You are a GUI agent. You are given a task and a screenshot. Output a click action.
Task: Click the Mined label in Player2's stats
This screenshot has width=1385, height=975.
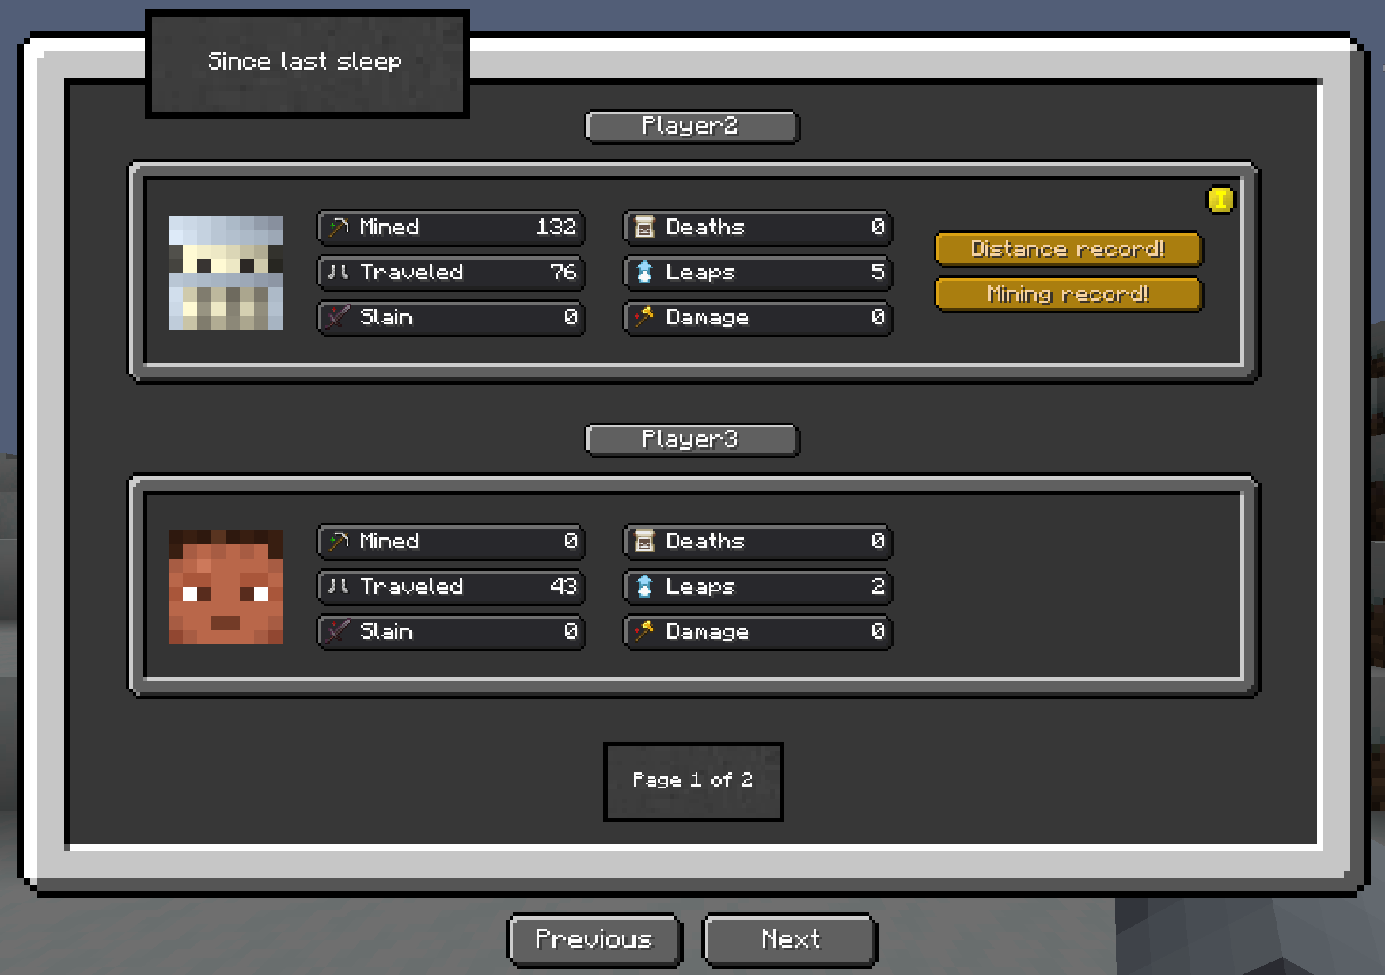pos(389,227)
